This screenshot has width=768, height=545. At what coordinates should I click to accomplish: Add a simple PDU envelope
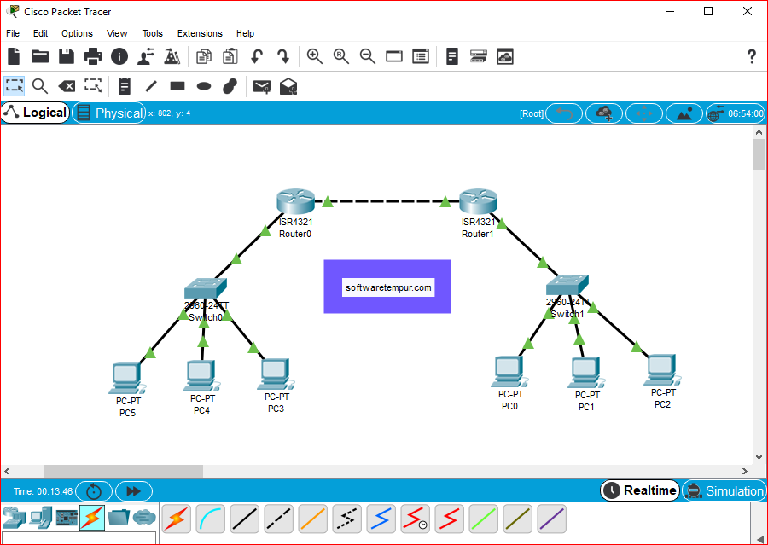[262, 87]
